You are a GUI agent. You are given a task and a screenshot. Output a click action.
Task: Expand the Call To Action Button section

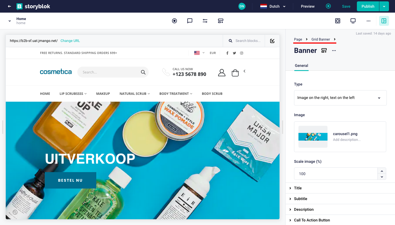[x=312, y=220]
